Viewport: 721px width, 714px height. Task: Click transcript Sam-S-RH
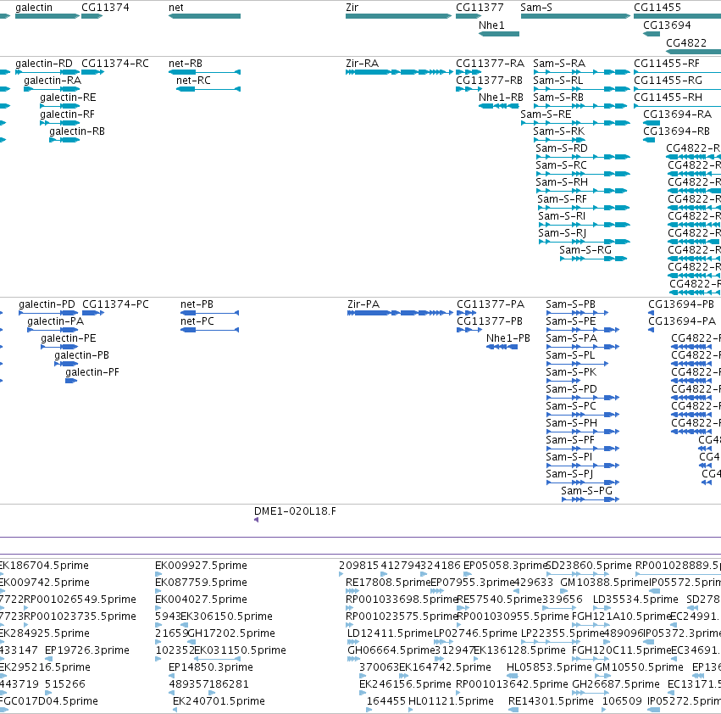(581, 191)
